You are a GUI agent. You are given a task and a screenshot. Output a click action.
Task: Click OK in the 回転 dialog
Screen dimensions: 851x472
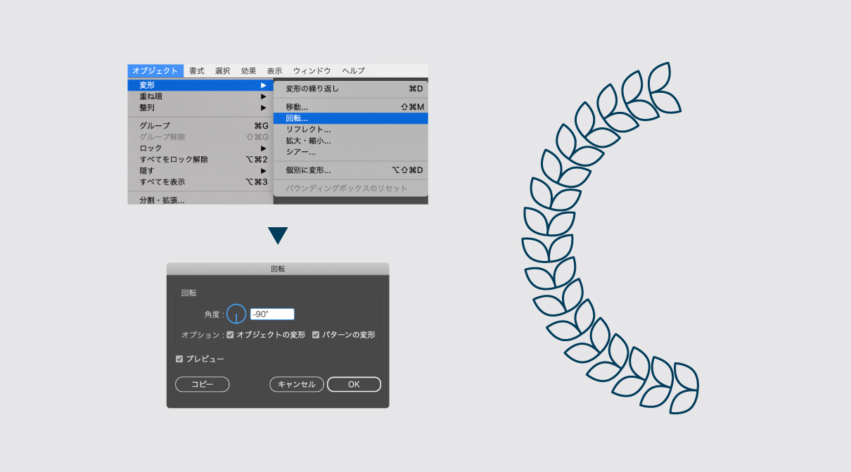coord(354,385)
